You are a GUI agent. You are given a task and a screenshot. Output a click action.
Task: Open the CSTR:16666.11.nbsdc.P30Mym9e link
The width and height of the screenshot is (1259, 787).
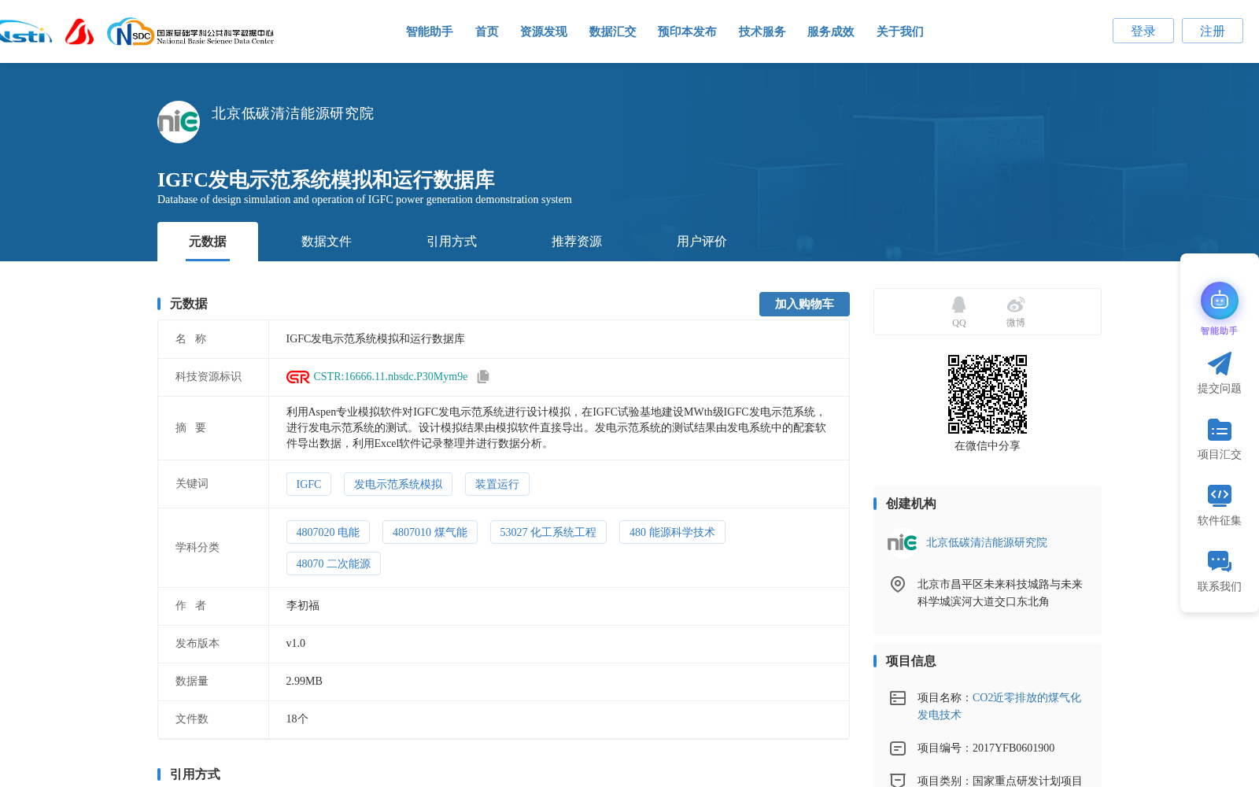[x=390, y=377]
